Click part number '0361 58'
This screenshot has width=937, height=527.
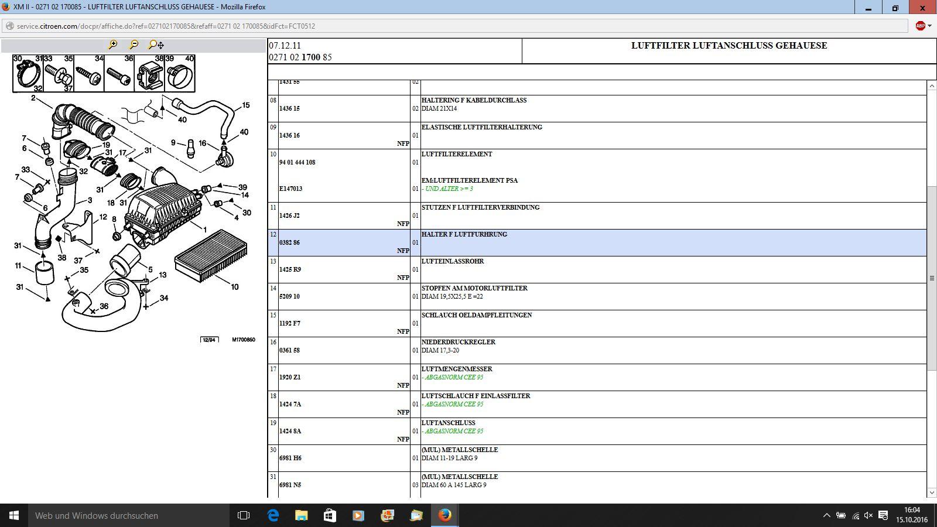(x=289, y=350)
